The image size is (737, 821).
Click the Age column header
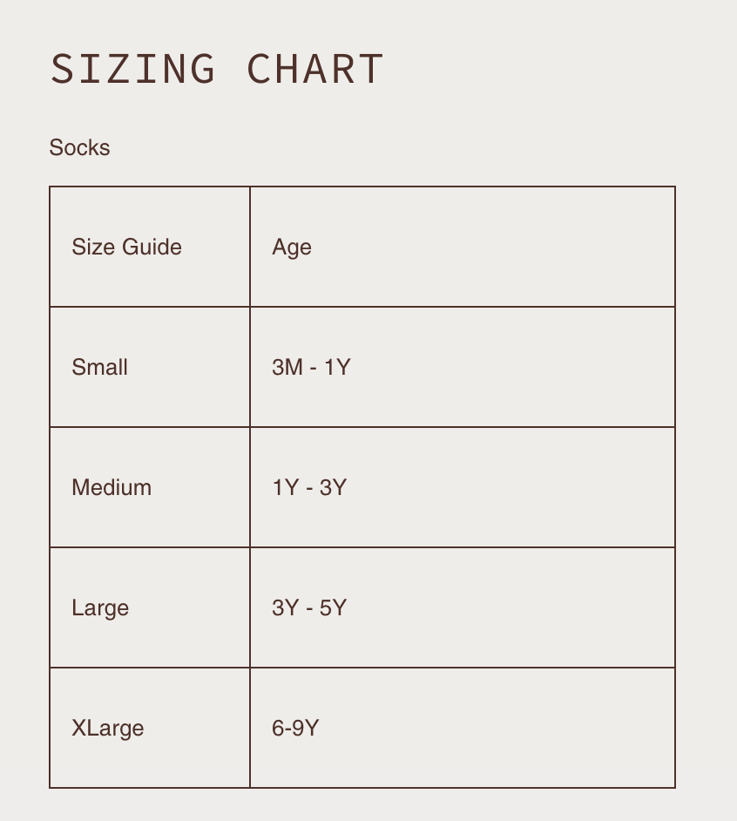(x=292, y=248)
